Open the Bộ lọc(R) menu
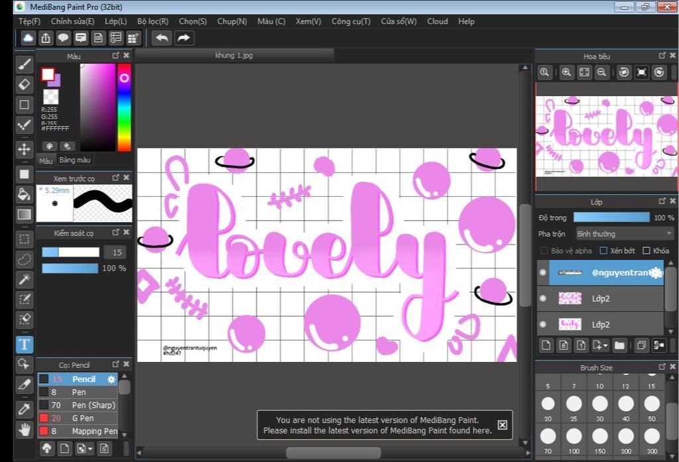The image size is (679, 462). click(x=153, y=21)
